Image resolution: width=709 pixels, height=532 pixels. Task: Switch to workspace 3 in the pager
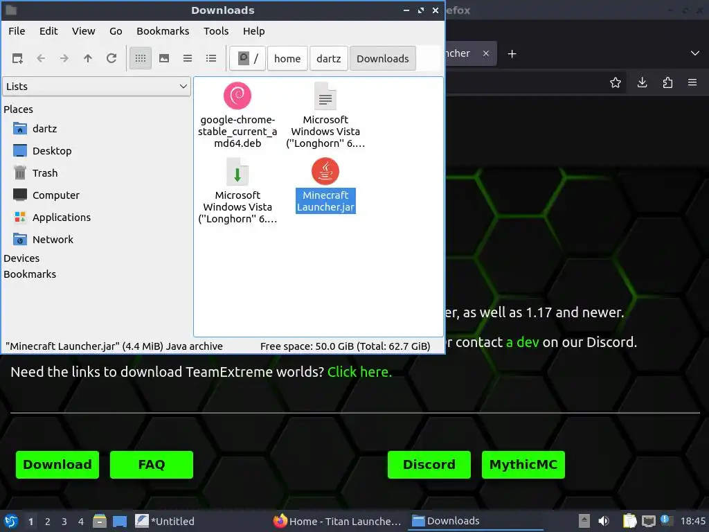[x=64, y=522]
